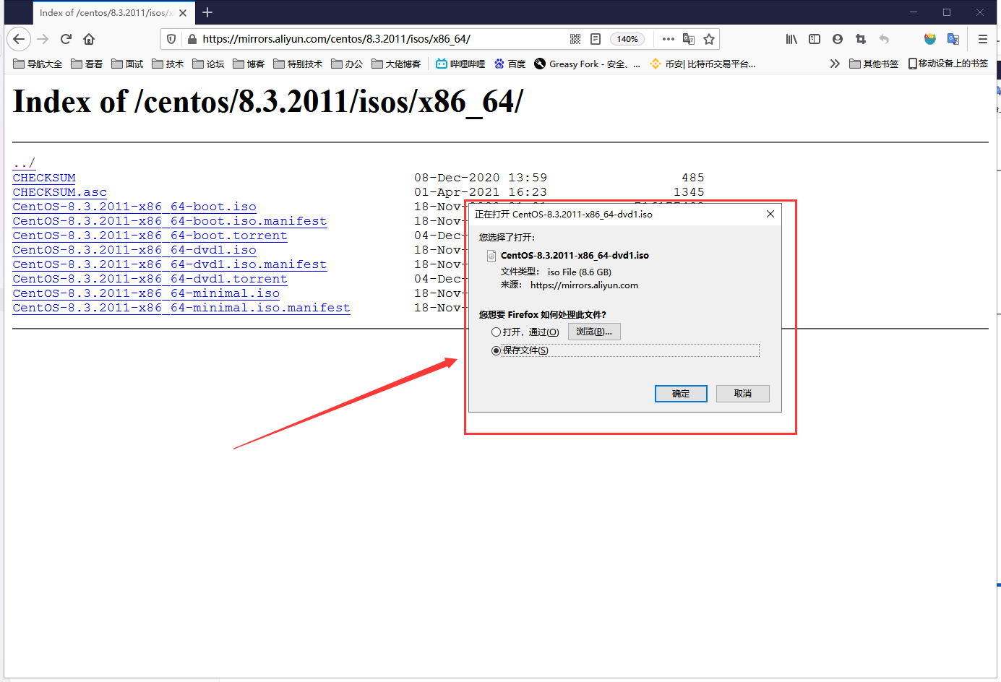Open the CHECKSUM.asc link

[59, 192]
